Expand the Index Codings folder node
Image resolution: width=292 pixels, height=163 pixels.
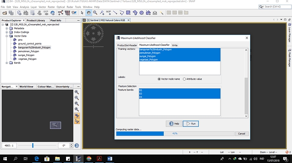tap(7, 32)
